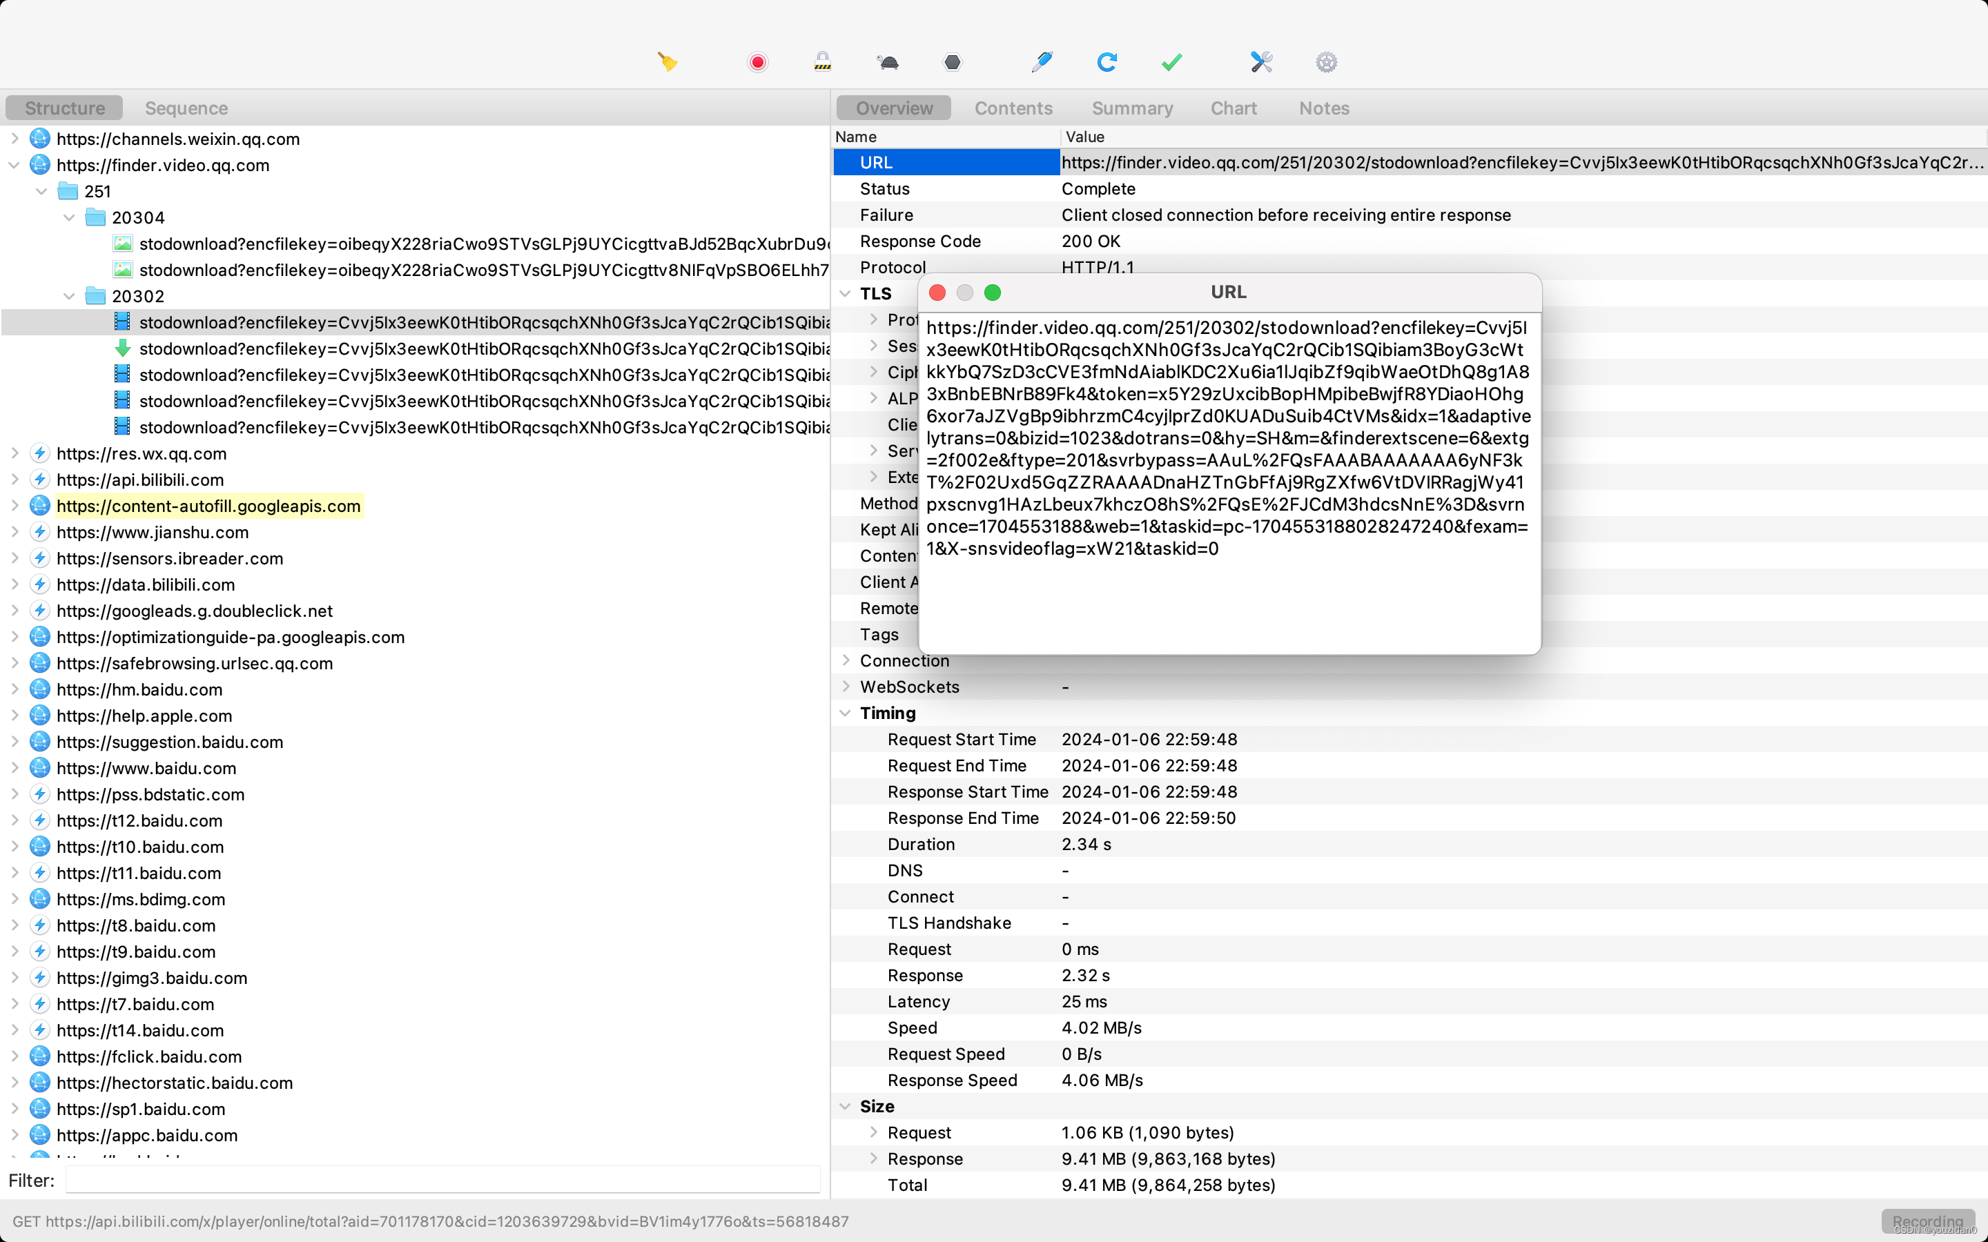Click the green Validate checkmark icon

tap(1171, 61)
